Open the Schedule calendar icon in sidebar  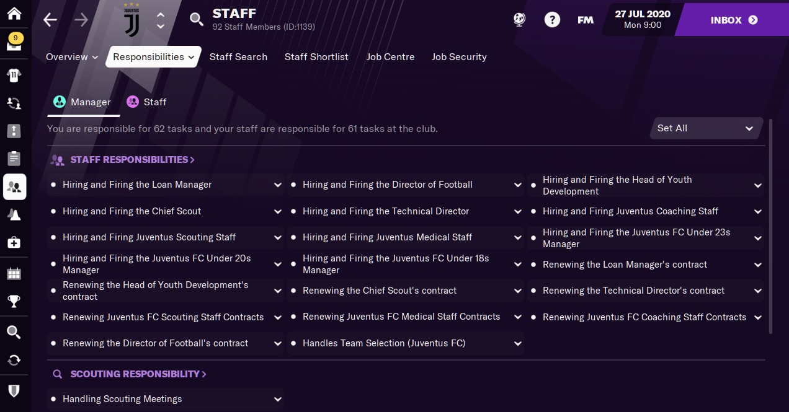click(14, 273)
